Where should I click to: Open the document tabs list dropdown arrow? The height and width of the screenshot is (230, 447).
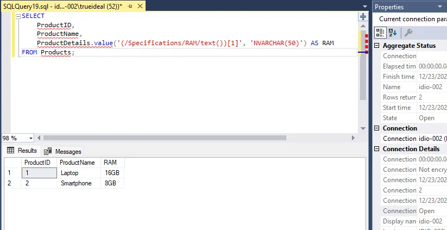(x=363, y=6)
